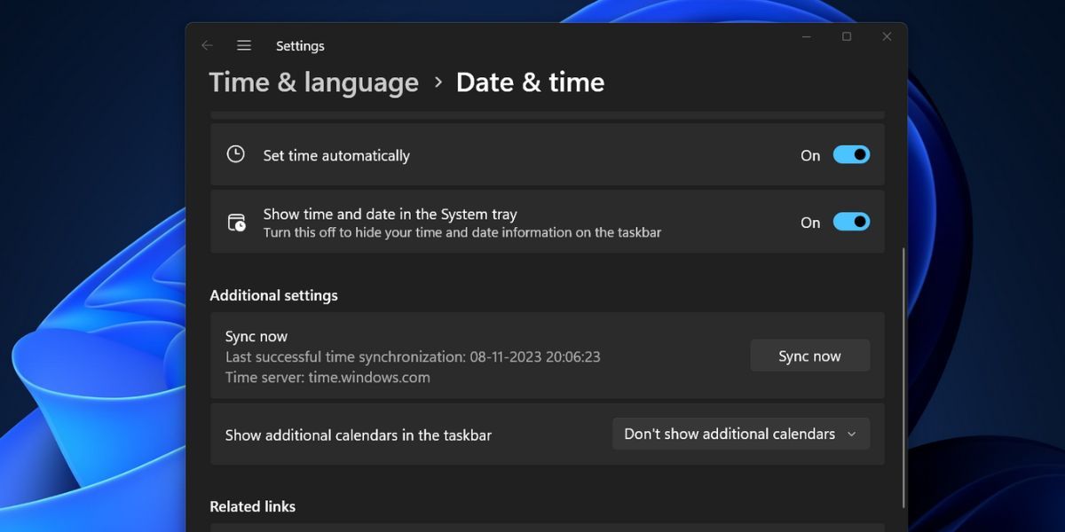This screenshot has height=532, width=1065.
Task: Click the chevron on the calendars dropdown
Action: pyautogui.click(x=851, y=434)
